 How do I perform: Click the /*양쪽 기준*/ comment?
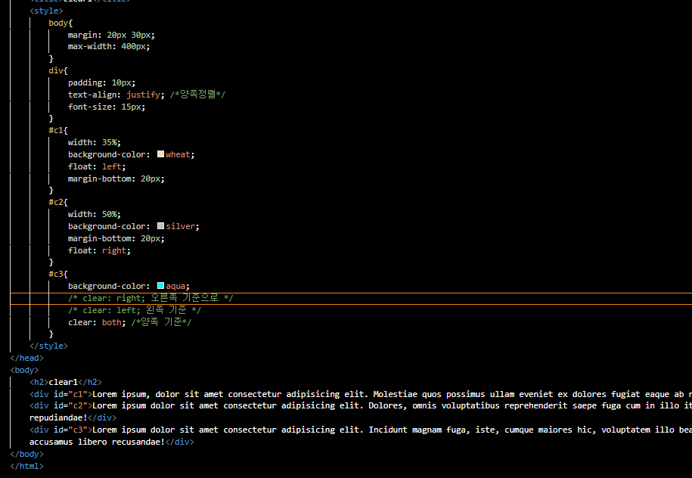[161, 322]
